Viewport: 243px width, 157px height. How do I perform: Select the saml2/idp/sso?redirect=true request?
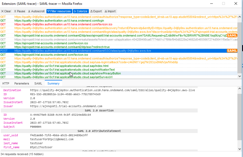118,47
